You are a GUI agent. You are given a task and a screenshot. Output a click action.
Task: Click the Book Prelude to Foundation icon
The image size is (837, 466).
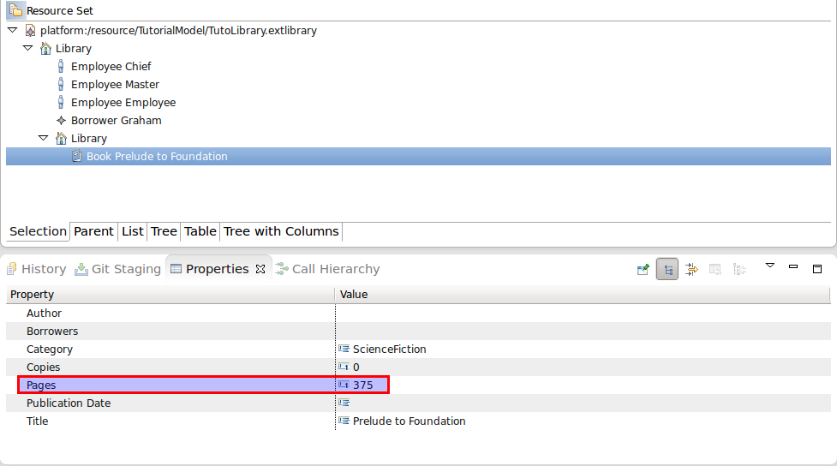pyautogui.click(x=76, y=157)
